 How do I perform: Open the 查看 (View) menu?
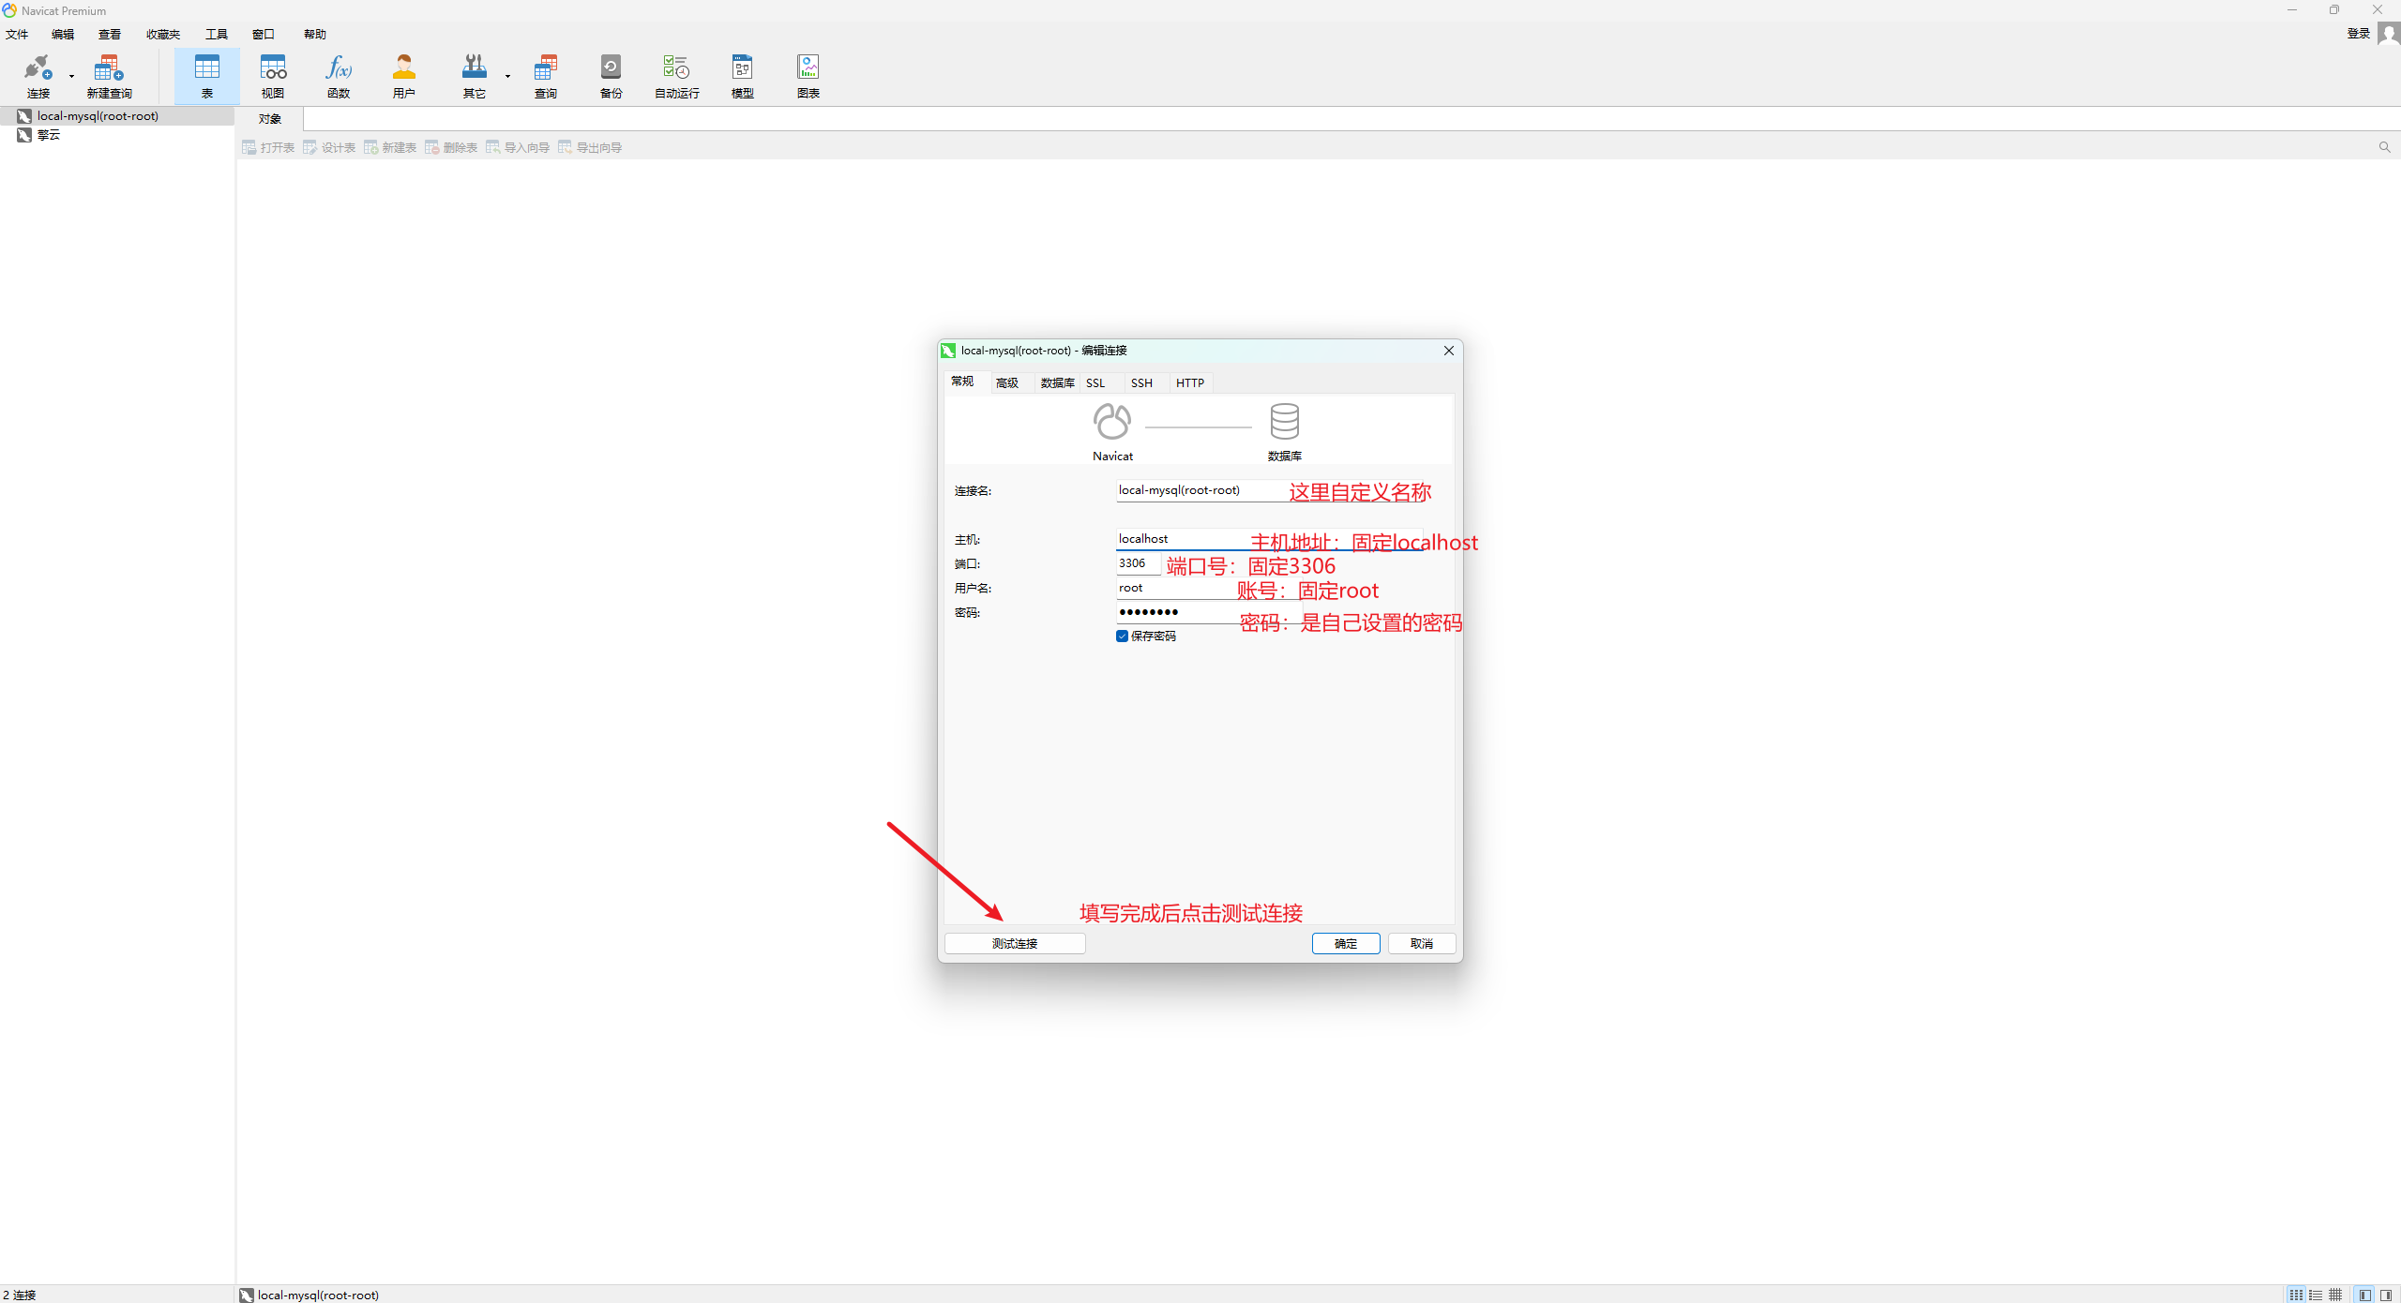click(x=110, y=34)
